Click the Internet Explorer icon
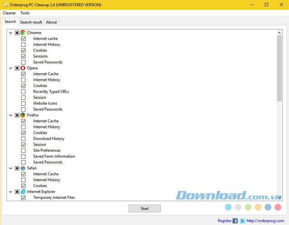The height and width of the screenshot is (225, 289). [x=23, y=192]
